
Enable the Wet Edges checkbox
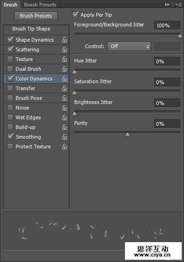[10, 117]
